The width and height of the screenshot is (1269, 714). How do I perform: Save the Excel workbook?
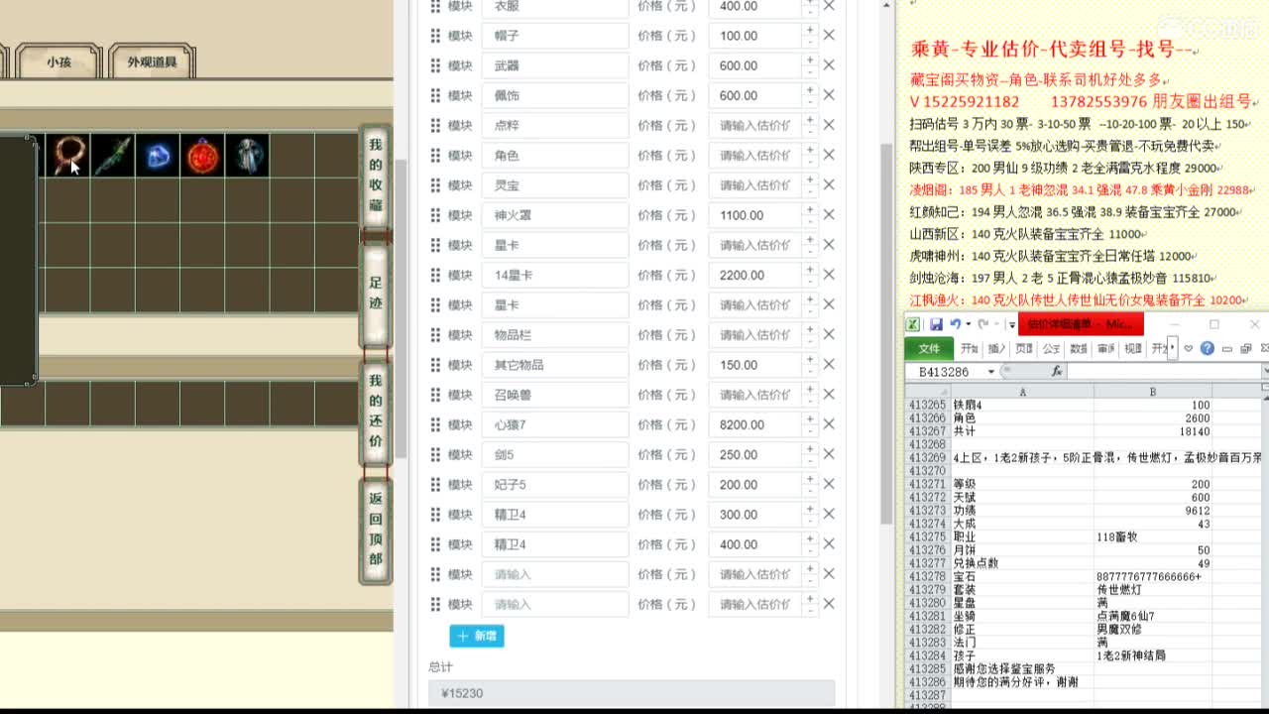pyautogui.click(x=936, y=324)
